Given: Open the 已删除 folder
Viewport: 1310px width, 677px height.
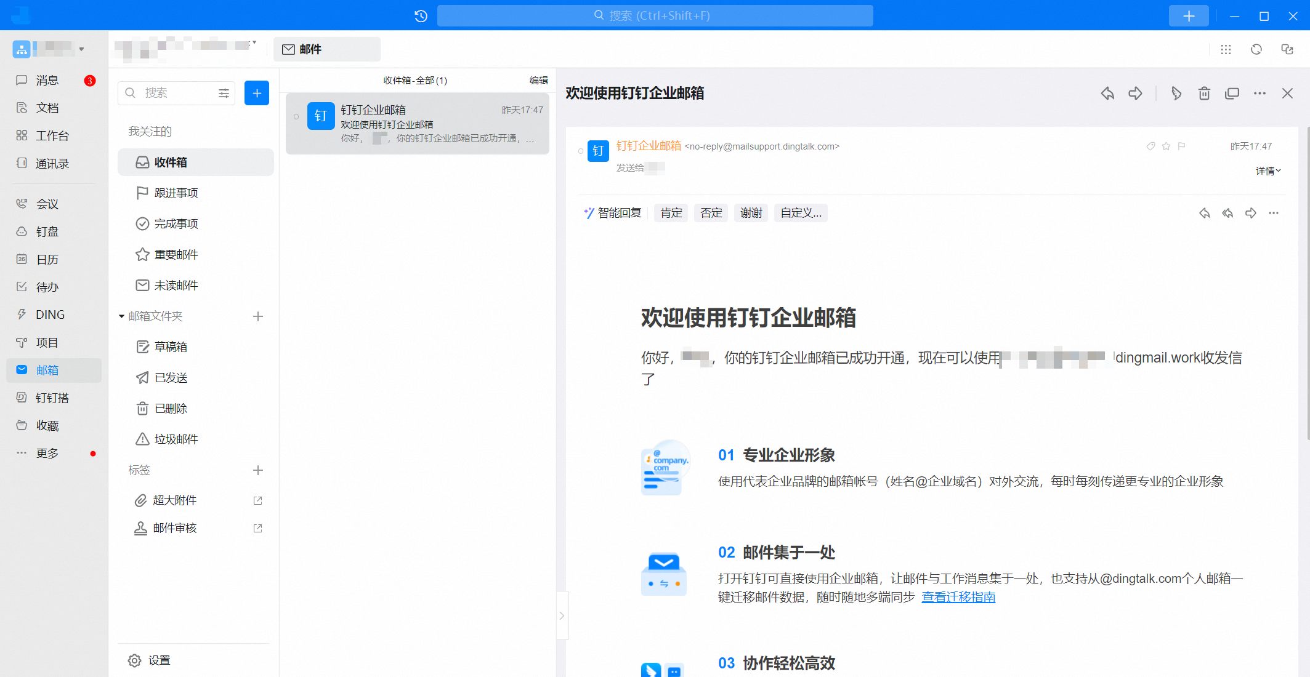Looking at the screenshot, I should click(x=196, y=409).
